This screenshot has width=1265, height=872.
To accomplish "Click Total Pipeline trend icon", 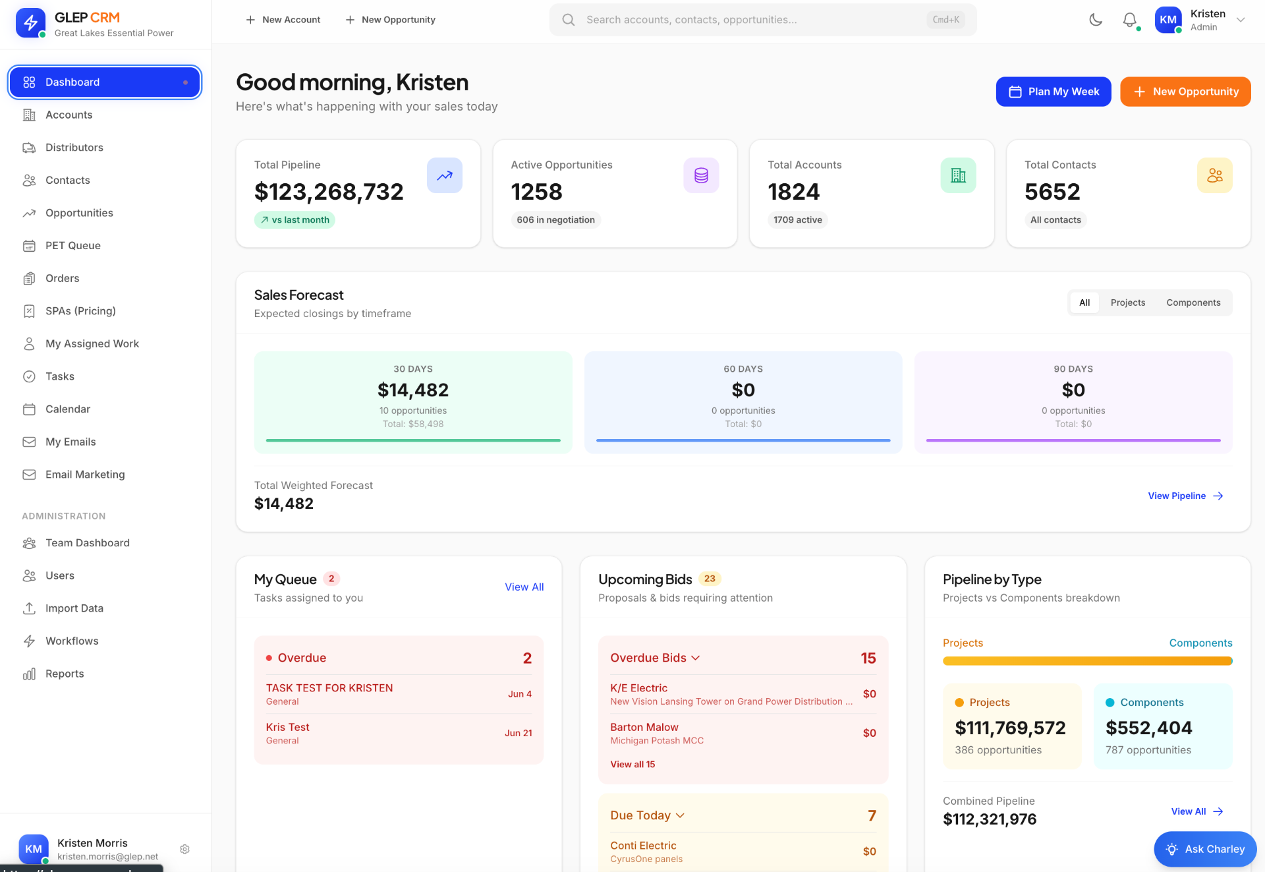I will pyautogui.click(x=445, y=175).
